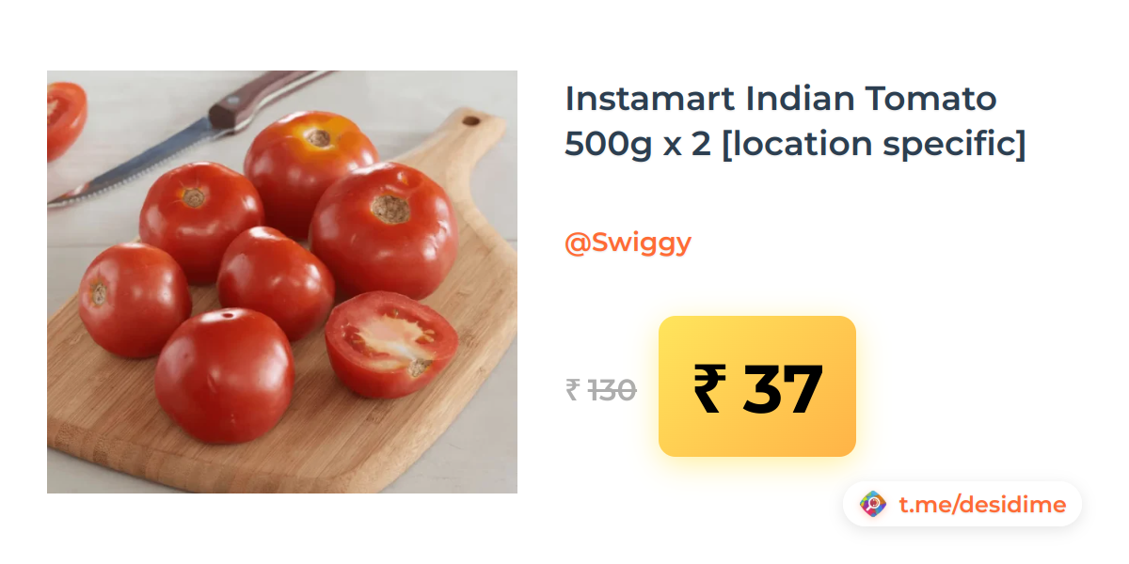Click the [location specific] text
Screen dimensions: 1129x564
point(873,144)
